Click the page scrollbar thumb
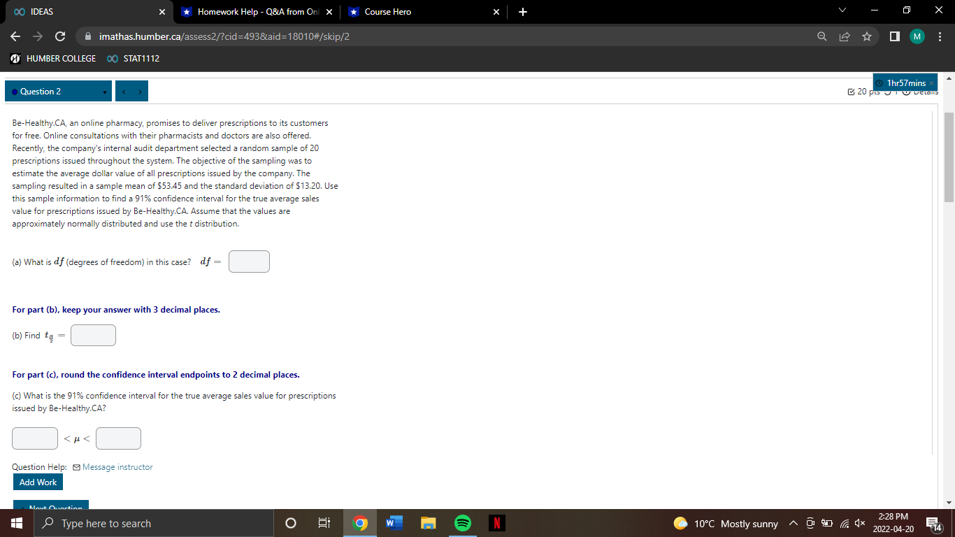955x537 pixels. (x=949, y=157)
